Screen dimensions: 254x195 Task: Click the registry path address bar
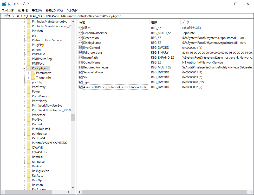click(x=127, y=16)
